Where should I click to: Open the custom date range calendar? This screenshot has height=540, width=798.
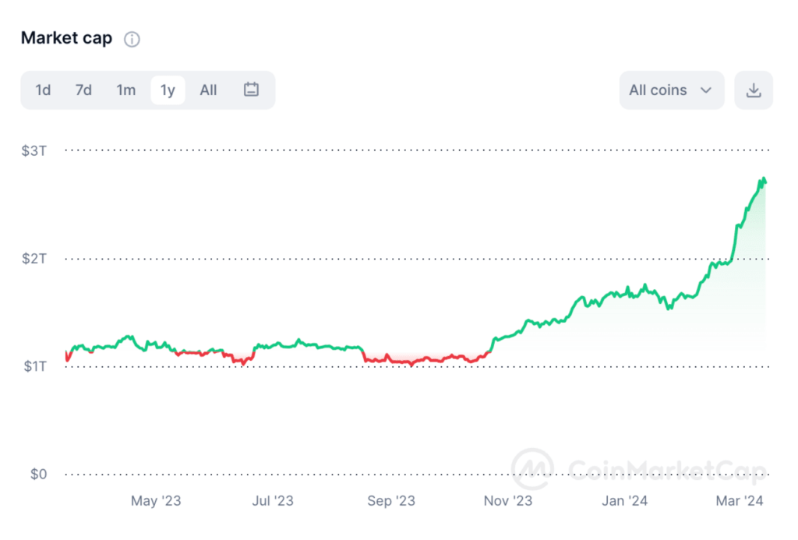251,90
